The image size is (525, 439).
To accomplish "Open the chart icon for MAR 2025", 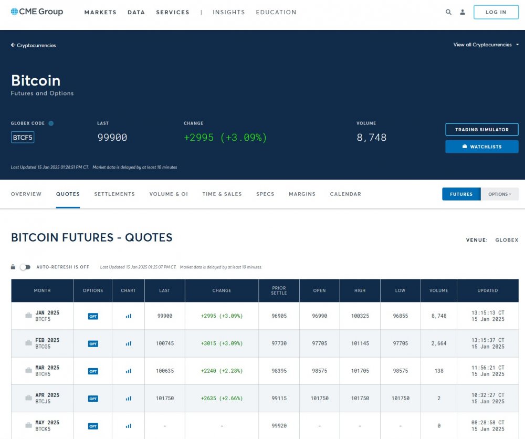I will click(128, 371).
